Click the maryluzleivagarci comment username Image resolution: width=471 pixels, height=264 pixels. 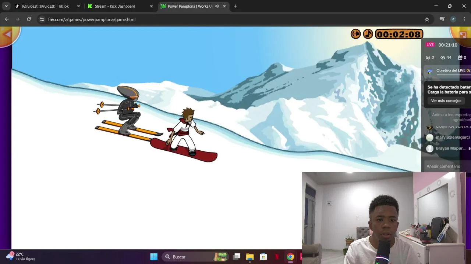click(x=453, y=137)
